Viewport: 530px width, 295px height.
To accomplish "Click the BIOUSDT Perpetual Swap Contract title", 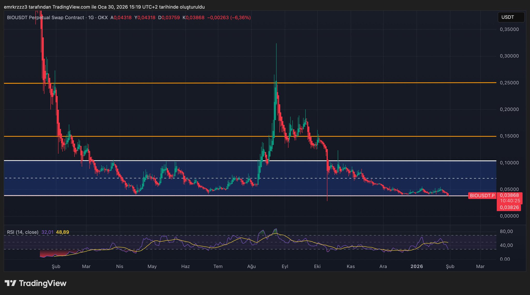I will tap(45, 18).
